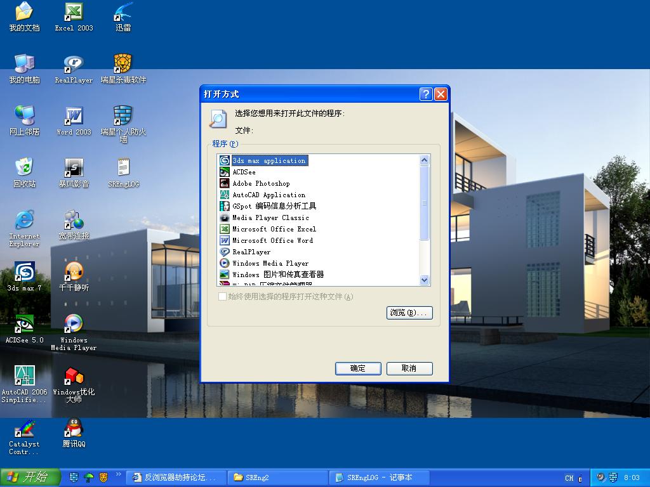This screenshot has height=487, width=650.
Task: Open the 3ds max 7 desktop shortcut
Action: [x=24, y=274]
